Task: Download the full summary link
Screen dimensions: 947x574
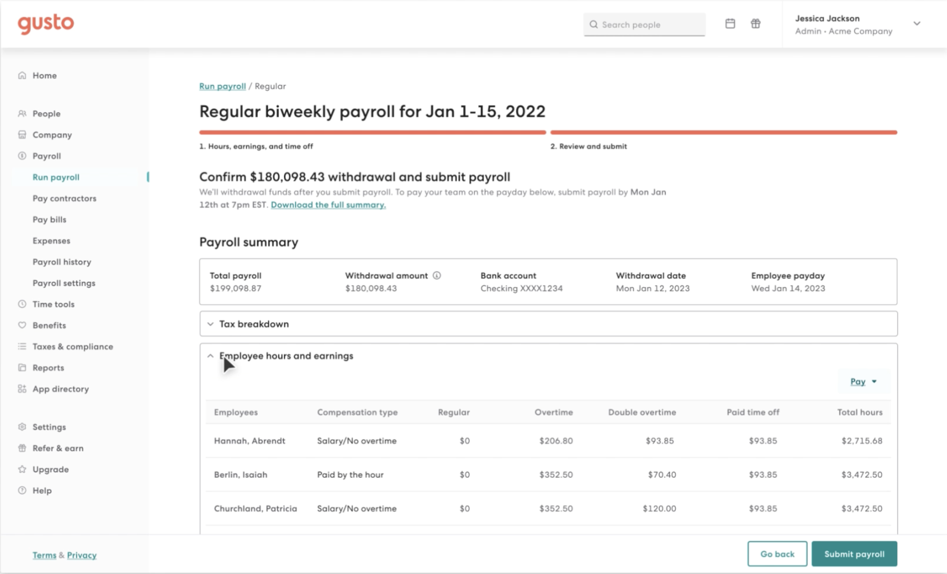Action: [x=328, y=205]
